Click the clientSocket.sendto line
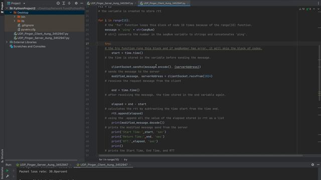The height and width of the screenshot is (180, 321). point(156,67)
